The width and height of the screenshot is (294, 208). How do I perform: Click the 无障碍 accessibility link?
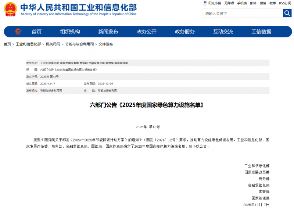coord(229,3)
